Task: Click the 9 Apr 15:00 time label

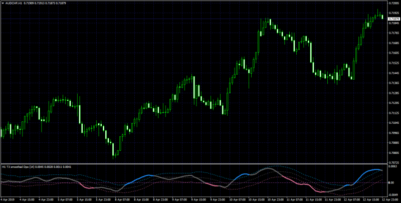Action: click(x=198, y=198)
